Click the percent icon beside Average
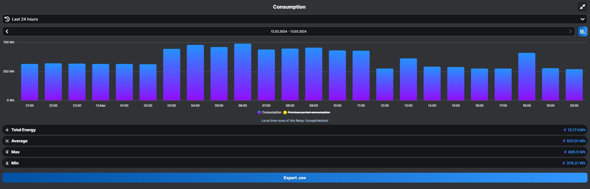 [7, 141]
